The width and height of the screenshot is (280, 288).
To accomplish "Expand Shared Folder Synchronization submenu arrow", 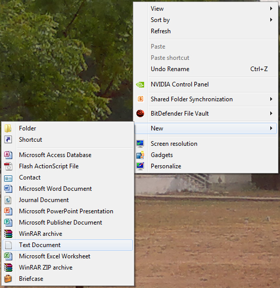I will tap(271, 99).
